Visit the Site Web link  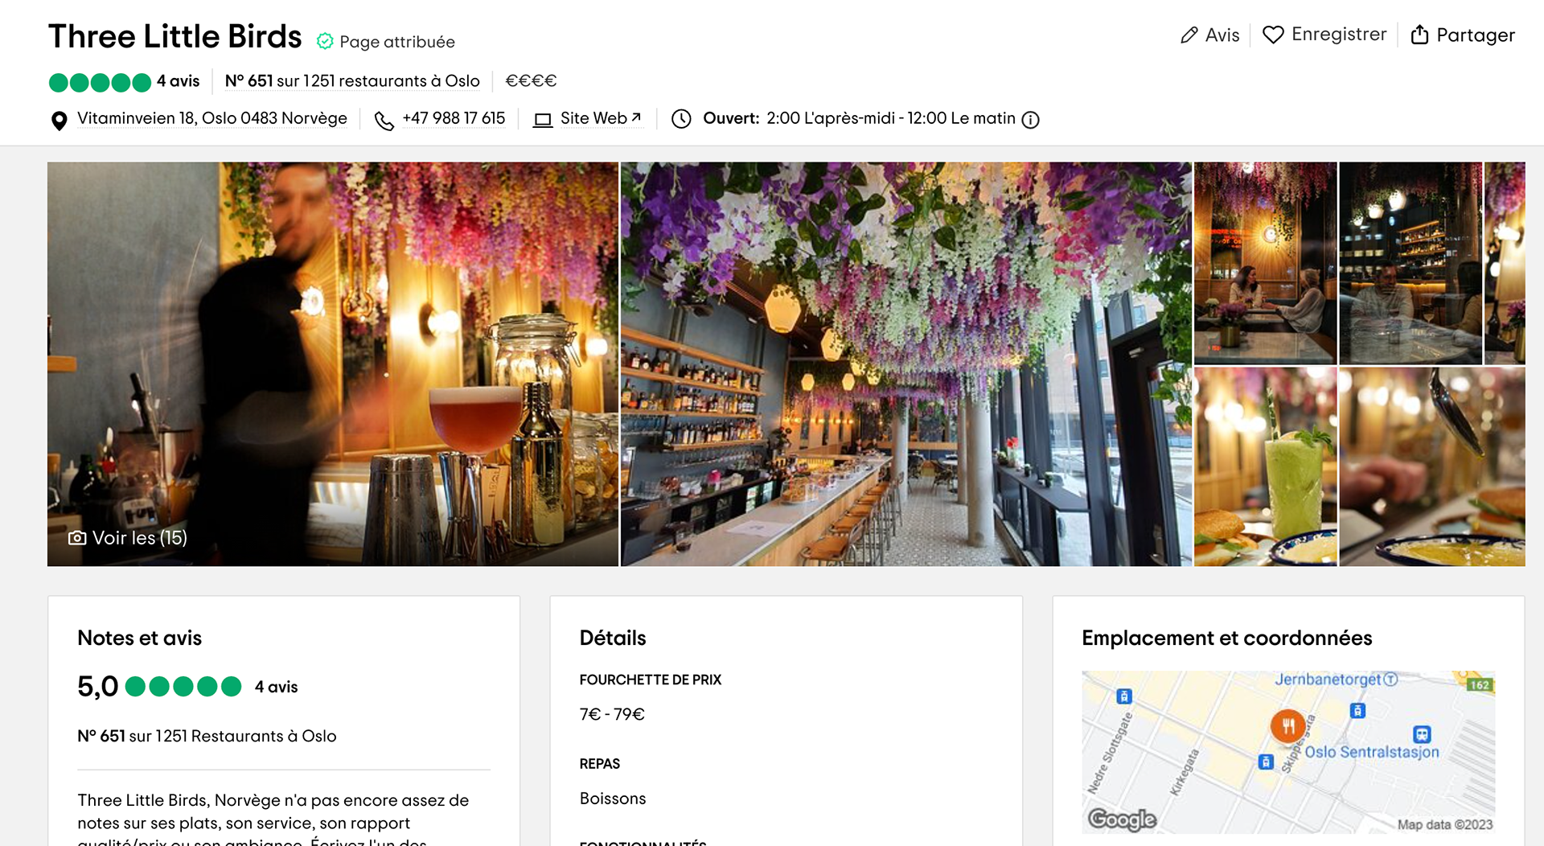click(x=601, y=118)
